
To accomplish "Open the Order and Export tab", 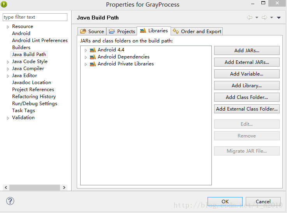I will 197,31.
